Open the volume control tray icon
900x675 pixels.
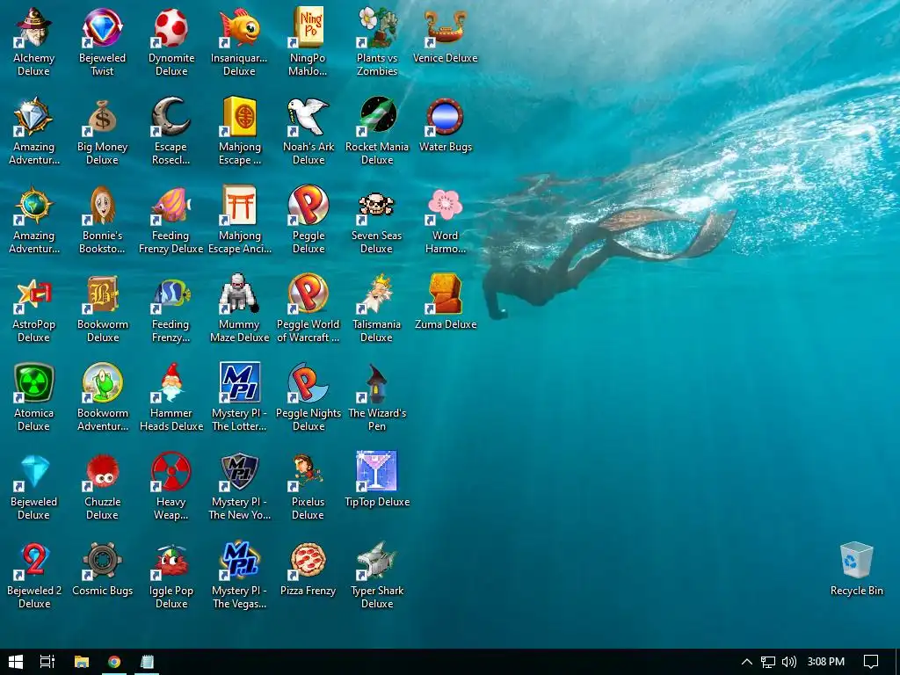click(x=789, y=662)
